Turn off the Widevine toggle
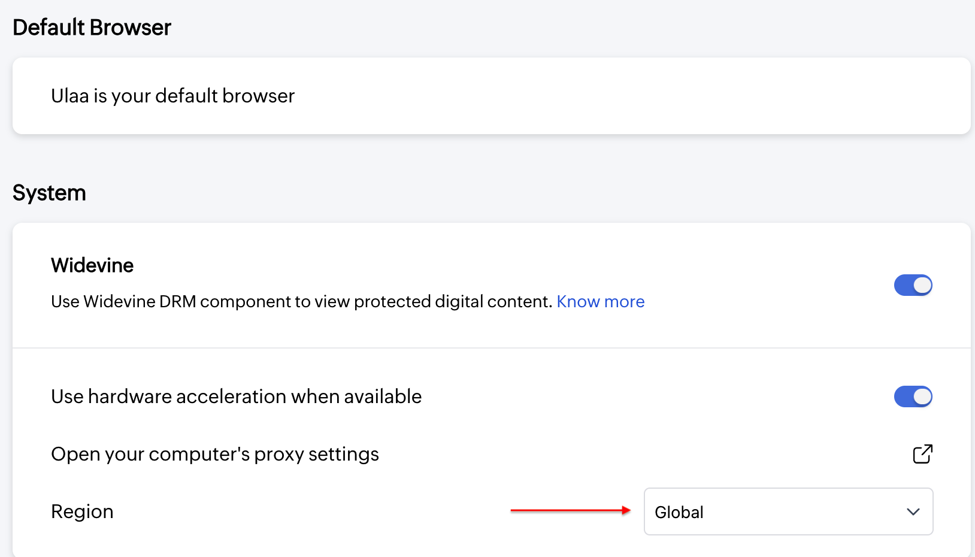975x557 pixels. [x=913, y=285]
